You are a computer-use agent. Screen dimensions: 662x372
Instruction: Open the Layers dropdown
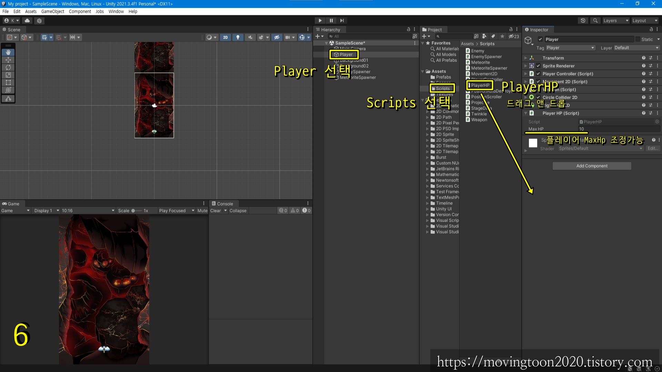click(615, 21)
